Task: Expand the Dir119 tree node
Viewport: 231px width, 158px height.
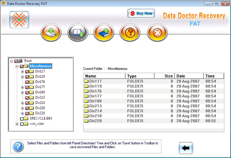Action: pyautogui.click(x=23, y=77)
